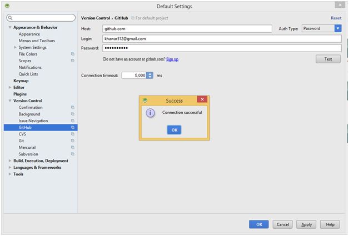Follow the Sign up link
The height and width of the screenshot is (236, 349).
tap(172, 59)
